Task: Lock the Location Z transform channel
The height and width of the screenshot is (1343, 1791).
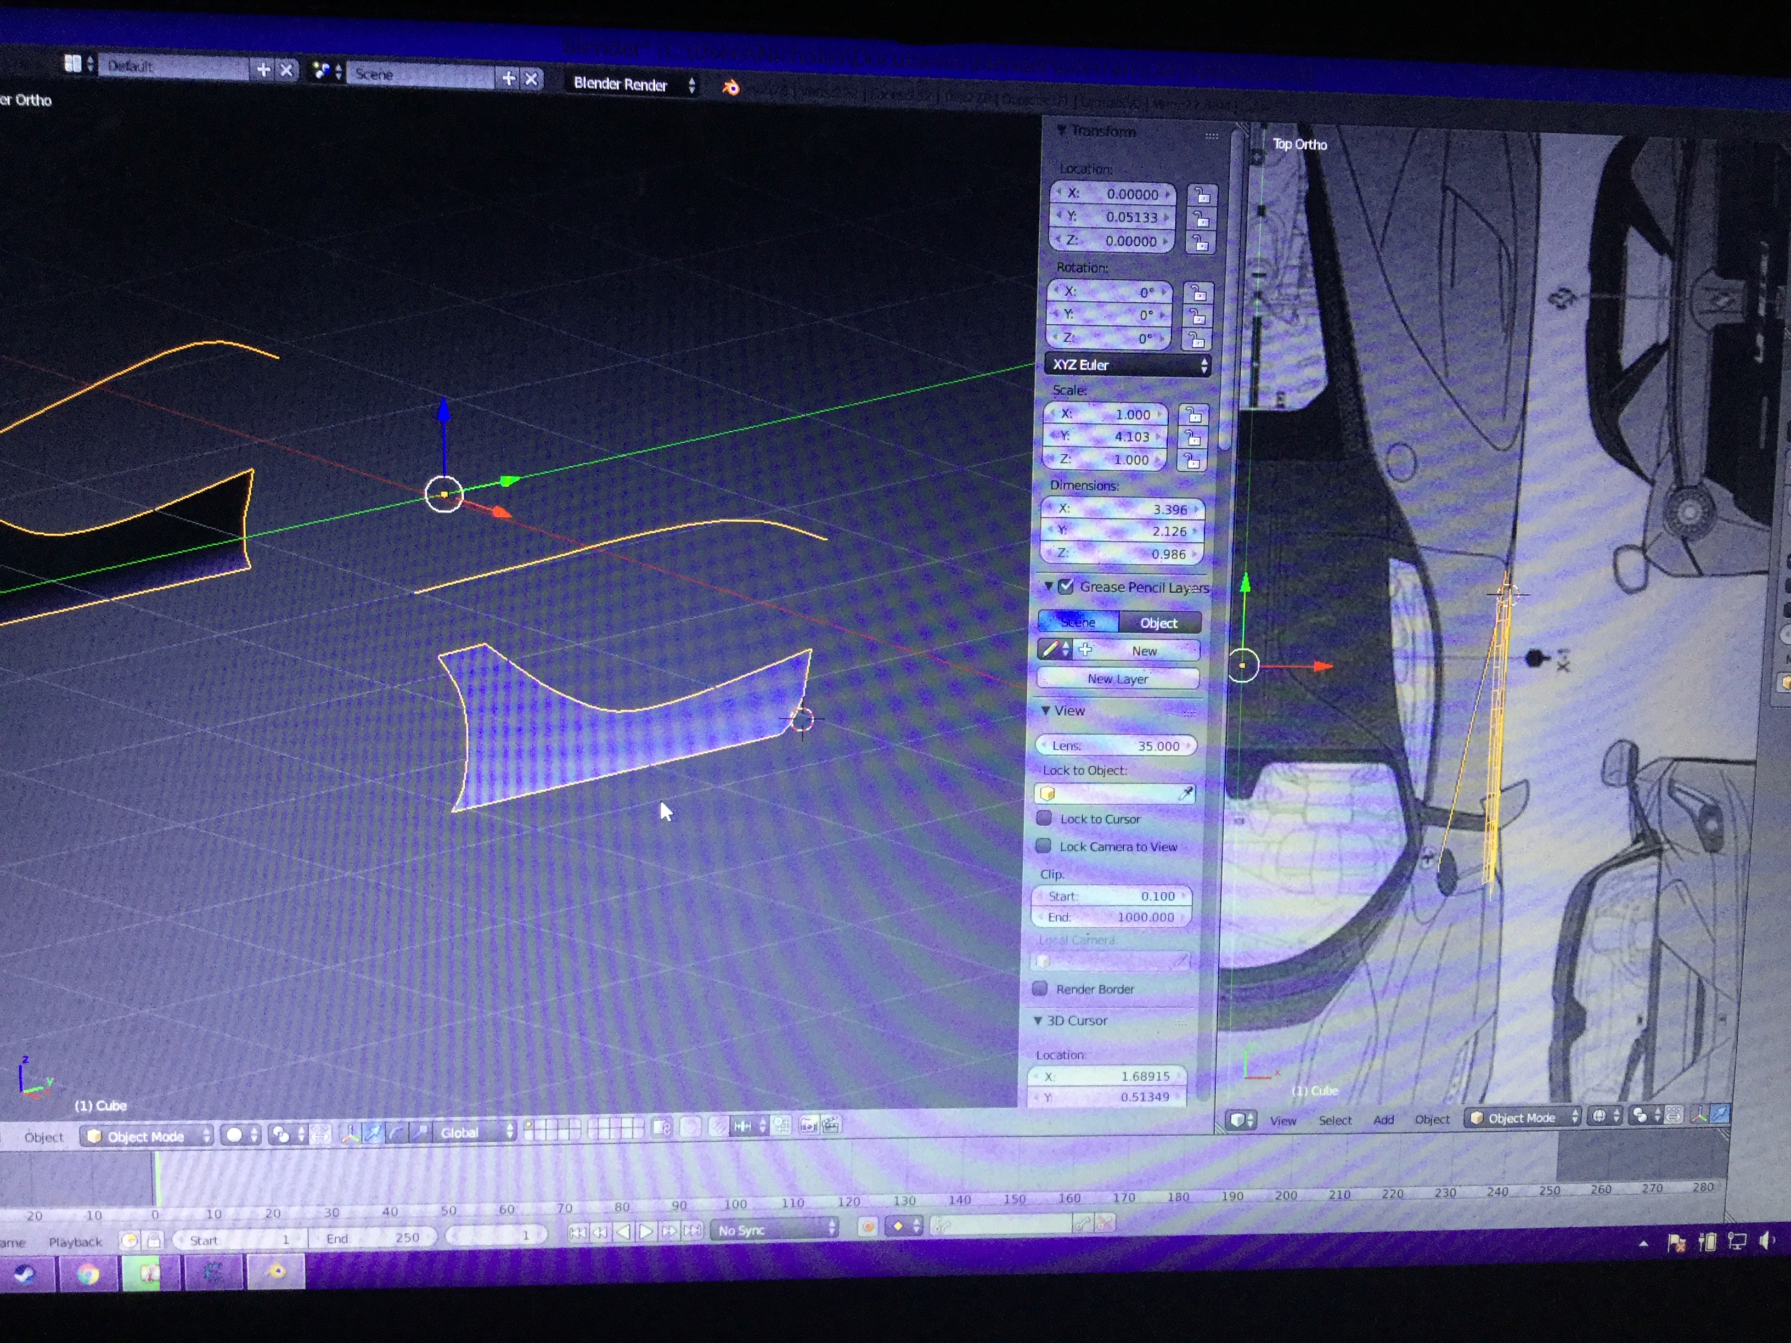Action: pos(1201,242)
